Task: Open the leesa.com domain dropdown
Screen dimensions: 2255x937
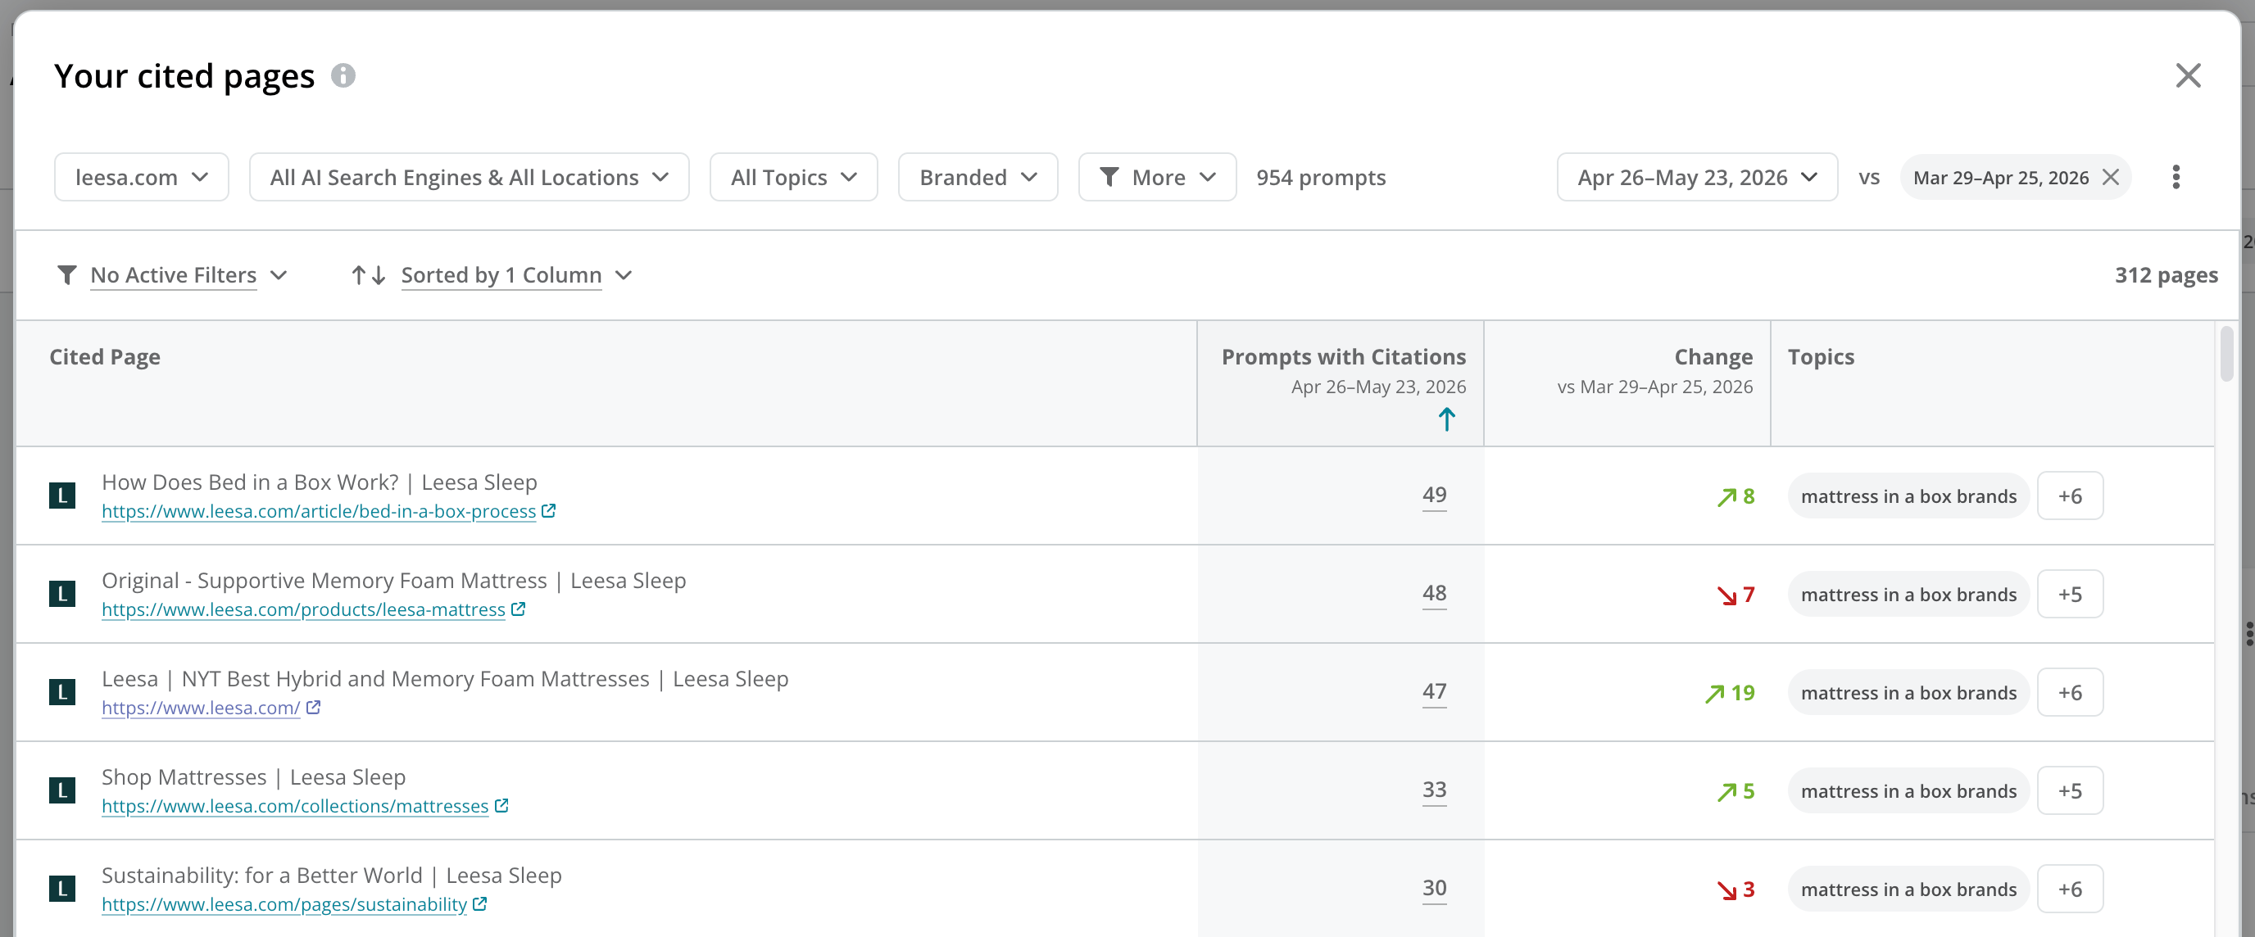Action: click(x=142, y=178)
